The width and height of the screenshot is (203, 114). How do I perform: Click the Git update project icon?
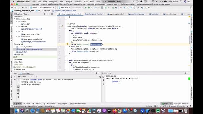124,8
